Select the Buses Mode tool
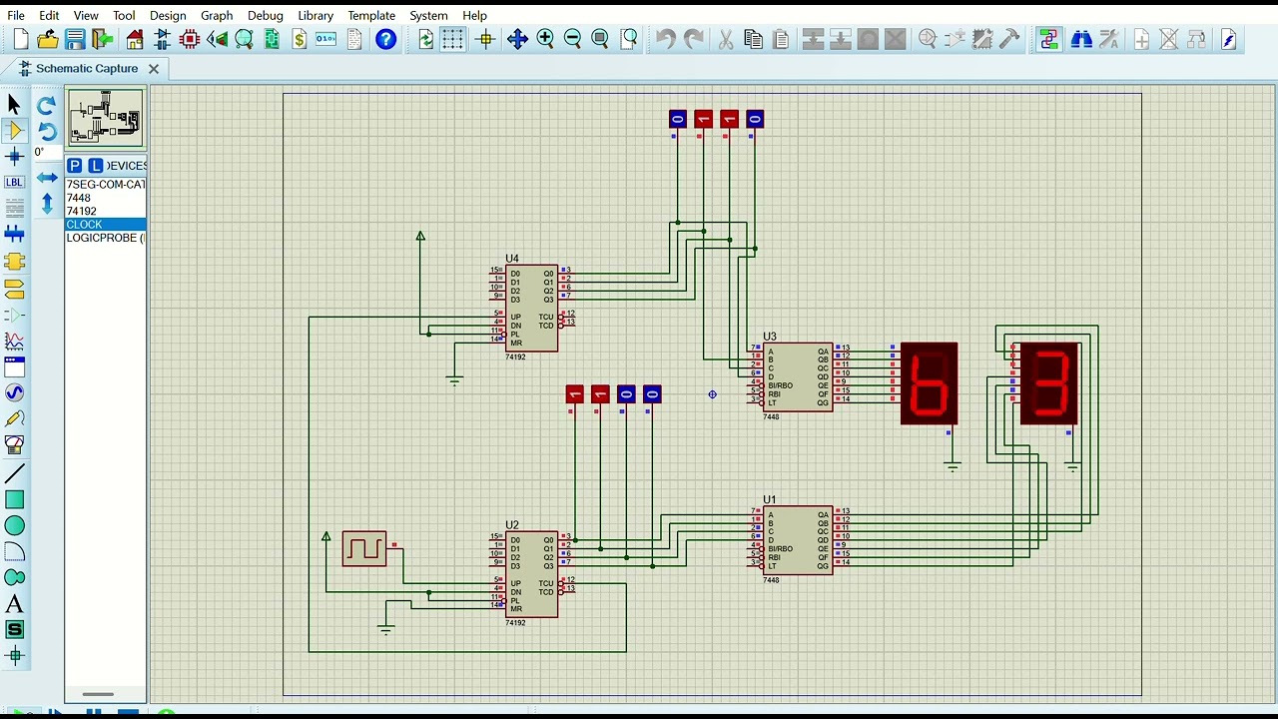1278x719 pixels. coord(14,234)
